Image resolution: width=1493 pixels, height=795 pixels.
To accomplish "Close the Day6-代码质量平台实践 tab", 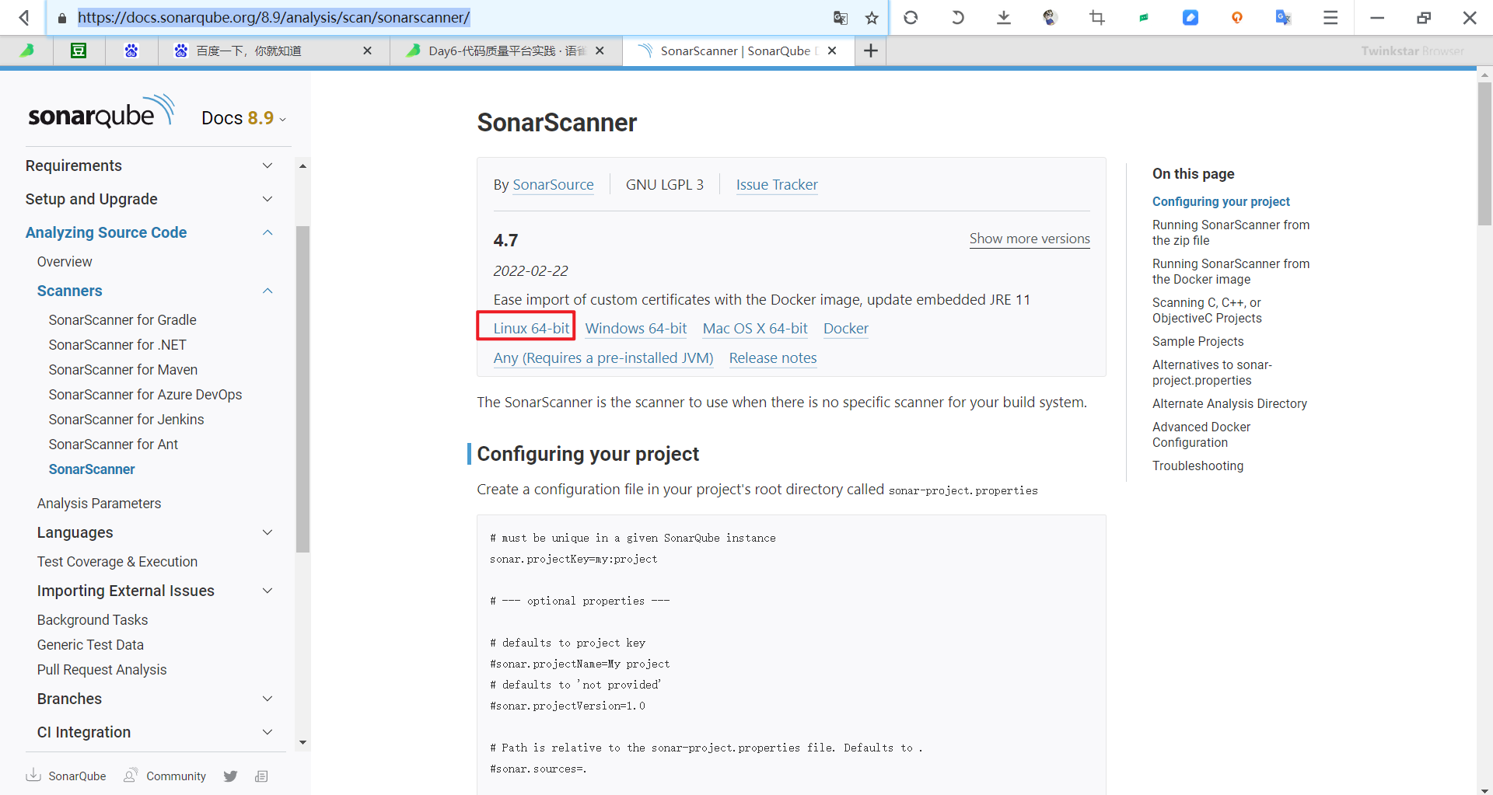I will click(x=600, y=51).
